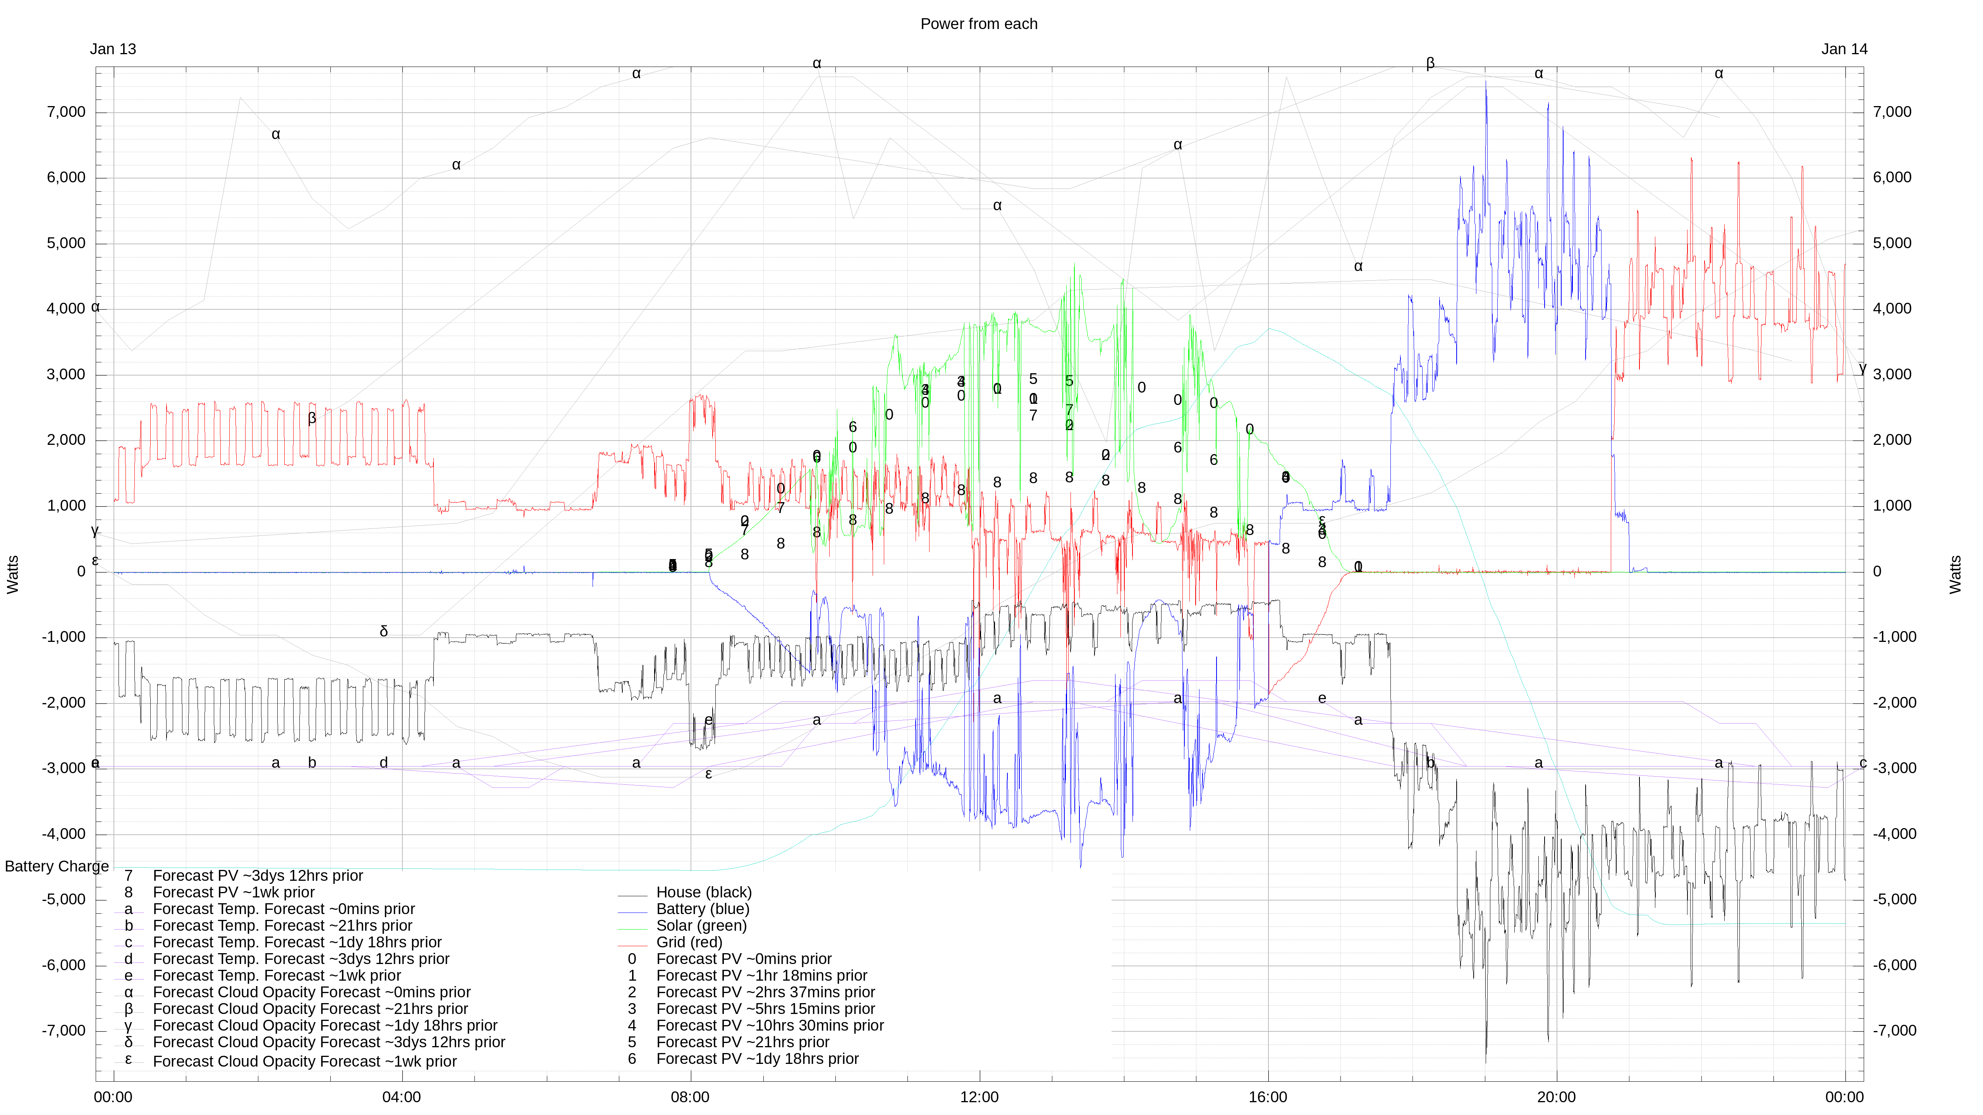Click 'Forecast Temp. Forecast ~3dys 12hrs prior' legend
Screen dimensions: 1983x1115
coord(301,960)
